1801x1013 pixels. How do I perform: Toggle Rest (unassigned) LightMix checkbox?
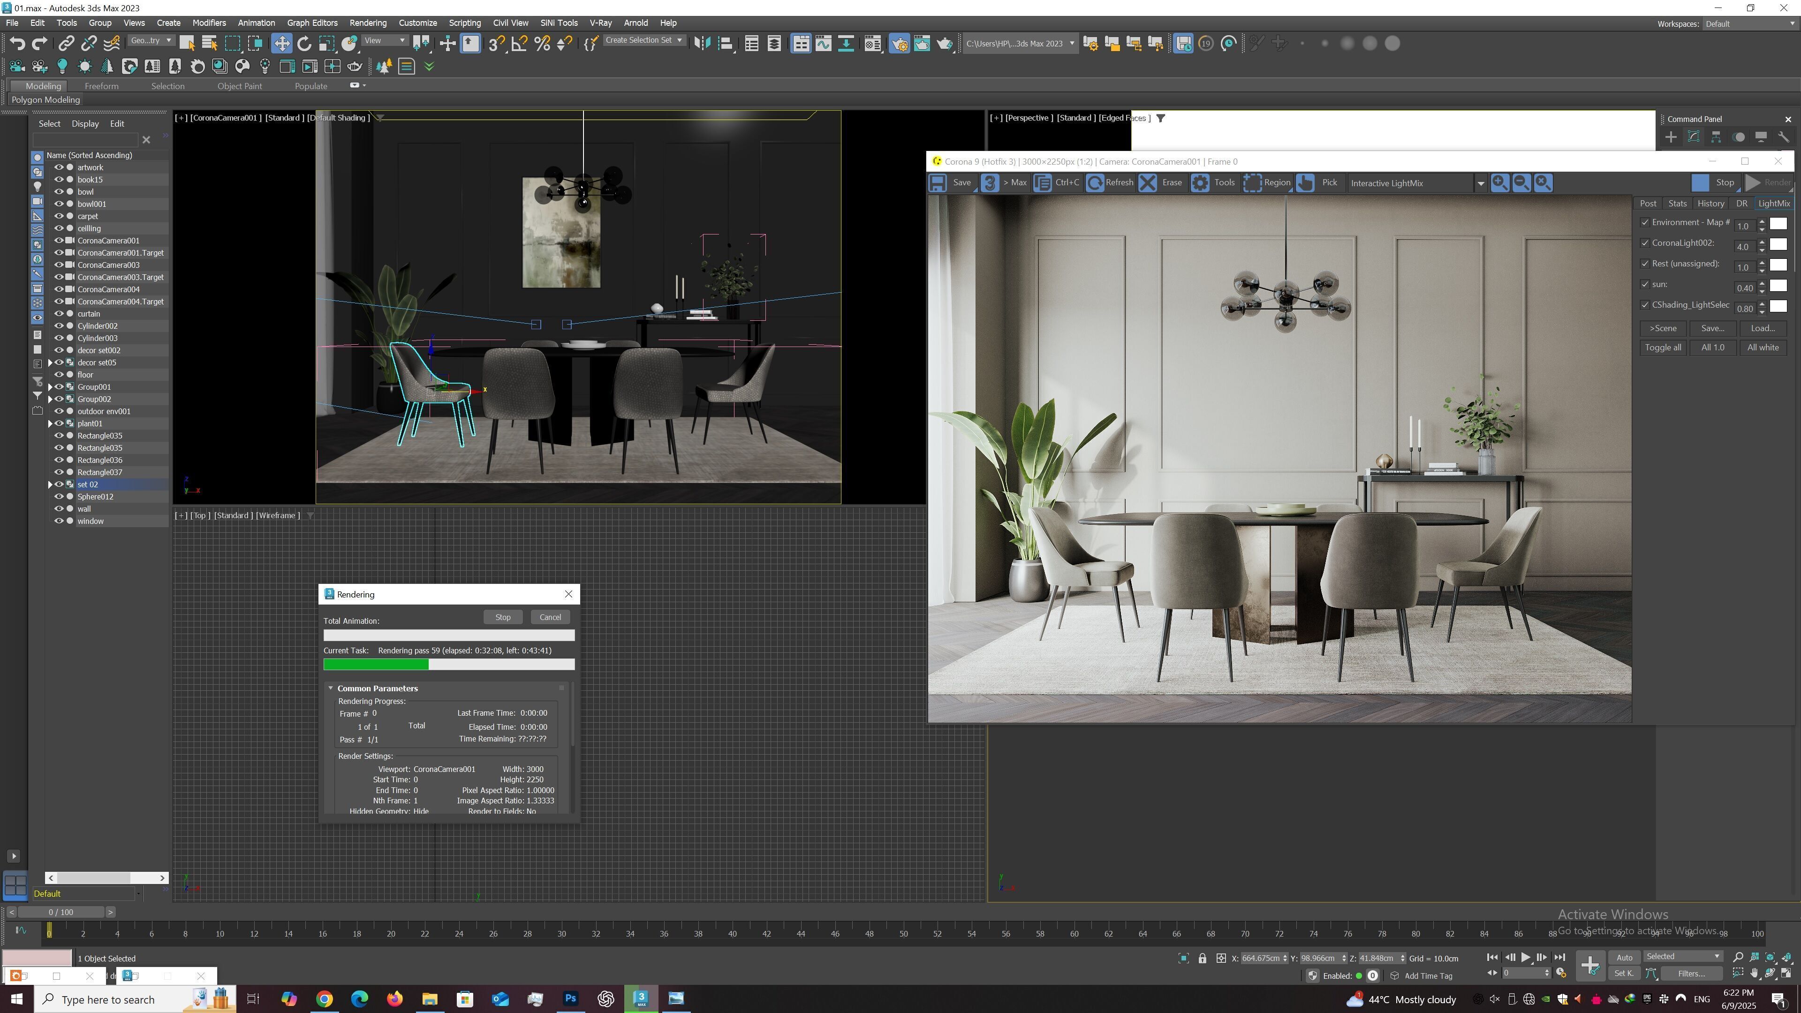(1644, 264)
